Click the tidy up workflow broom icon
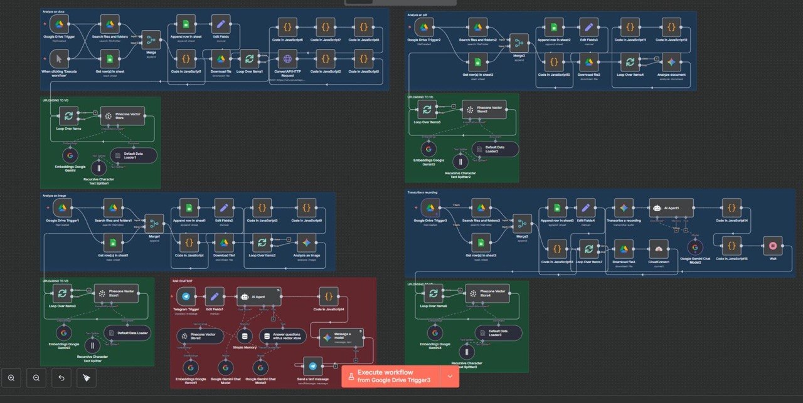This screenshot has width=803, height=403. click(87, 377)
